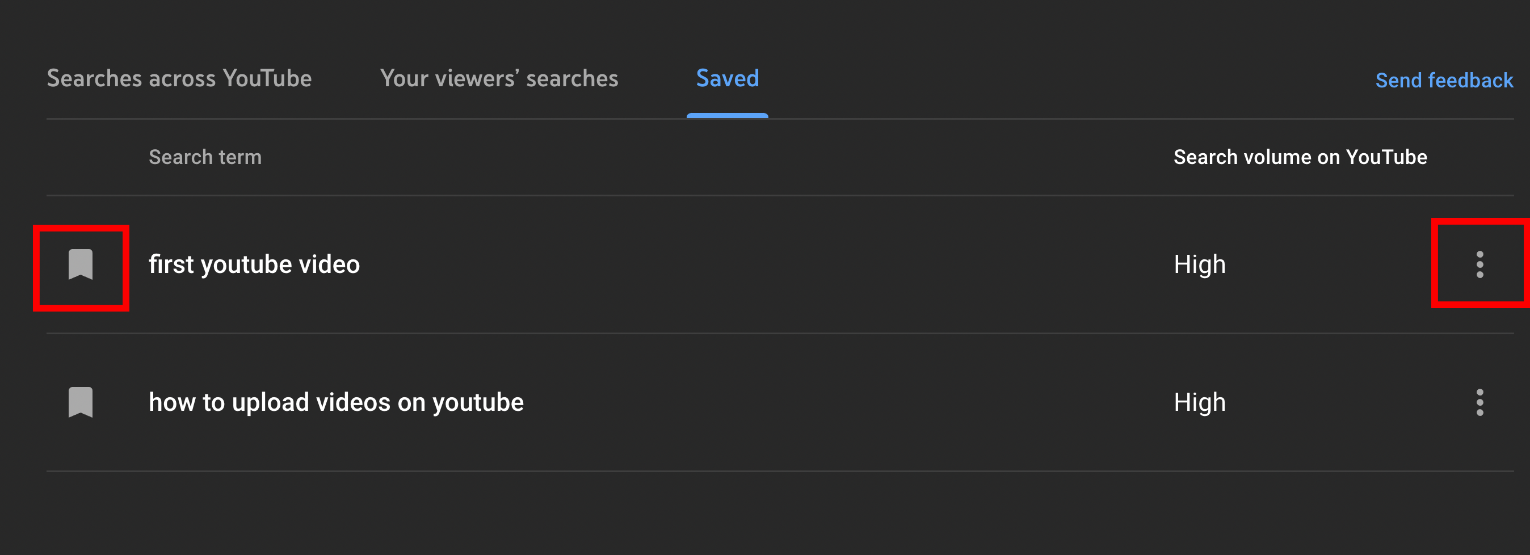Open more options for 'first youtube video'
Viewport: 1530px width, 555px height.
click(x=1479, y=264)
